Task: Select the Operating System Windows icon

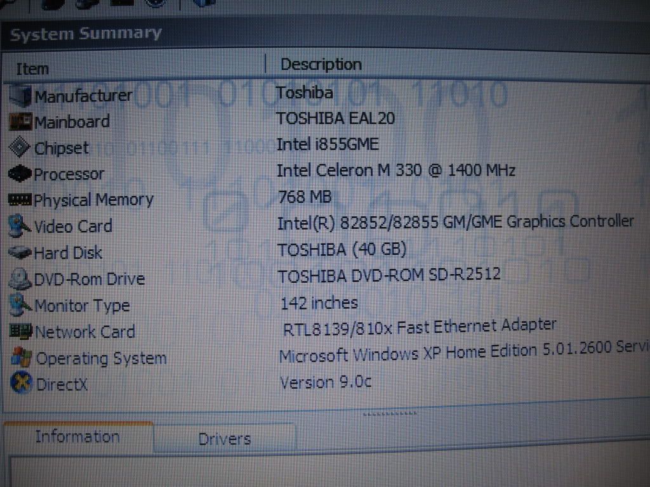Action: coord(22,358)
